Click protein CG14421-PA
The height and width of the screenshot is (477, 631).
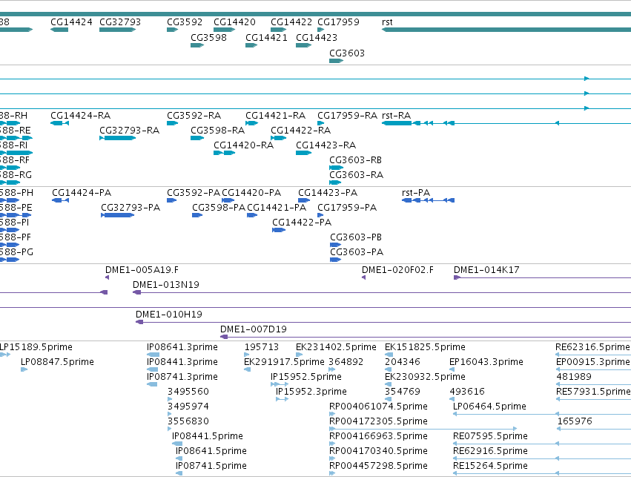pyautogui.click(x=277, y=208)
